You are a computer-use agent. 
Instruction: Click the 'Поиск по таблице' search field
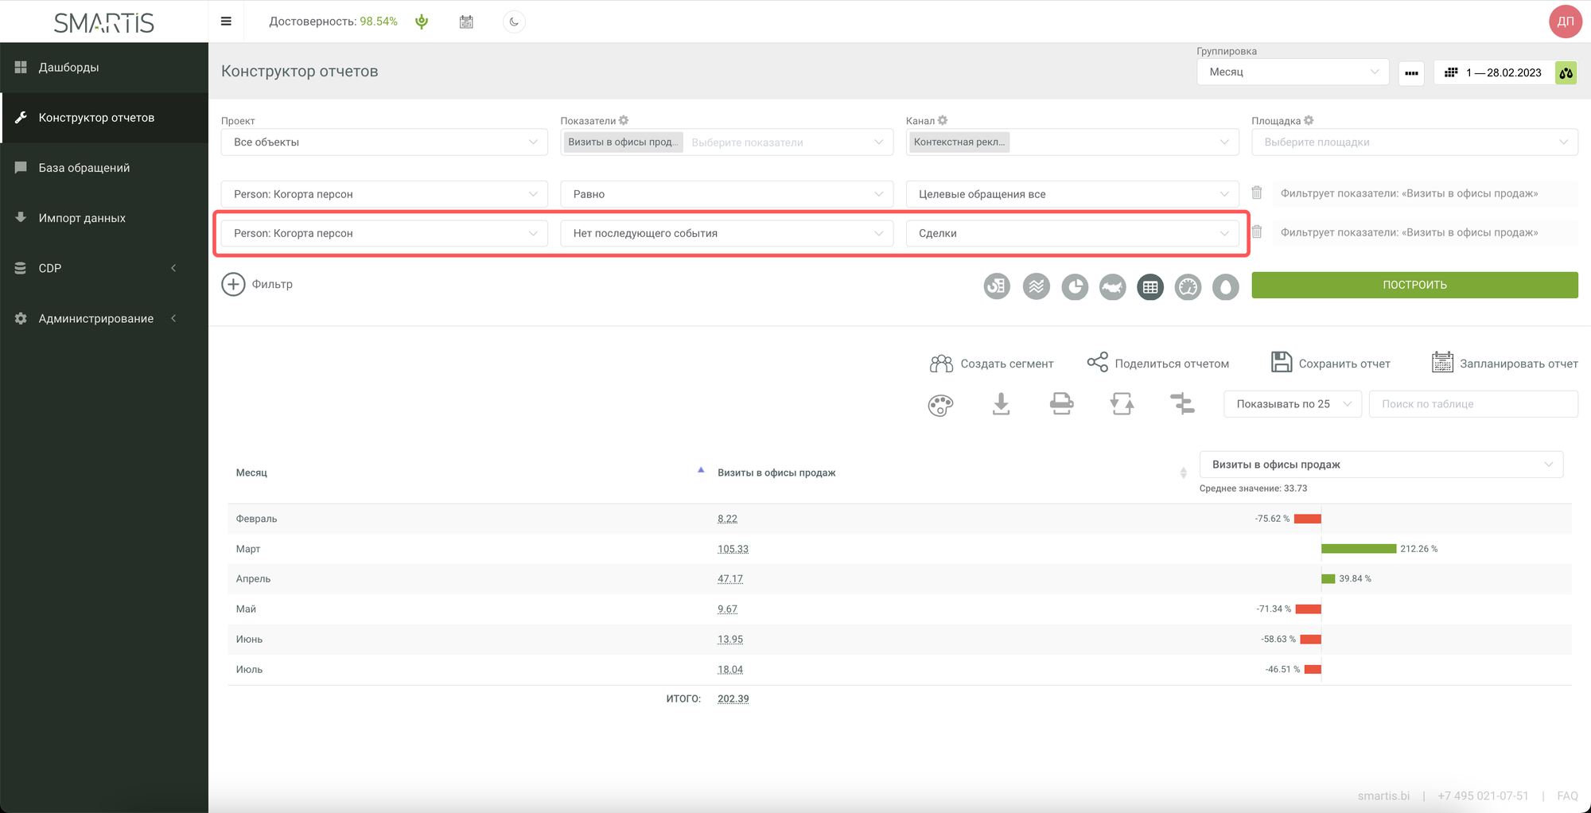tap(1472, 404)
